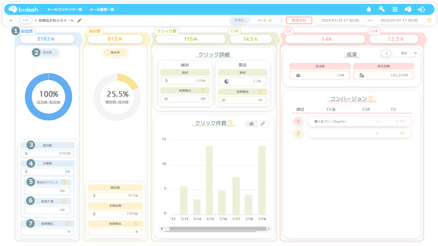Switch to the アプリ toggle option
The image size is (438, 246).
[239, 21]
